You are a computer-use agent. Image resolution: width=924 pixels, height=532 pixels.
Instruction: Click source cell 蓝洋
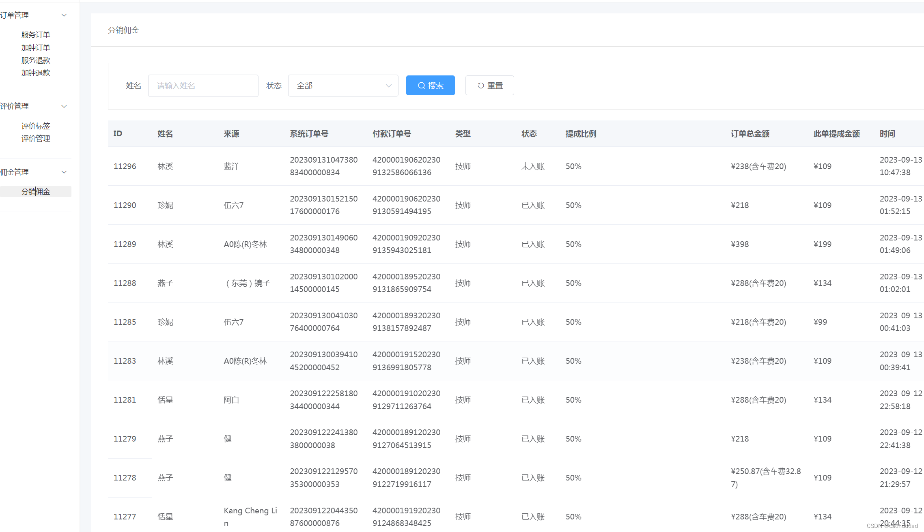(231, 166)
